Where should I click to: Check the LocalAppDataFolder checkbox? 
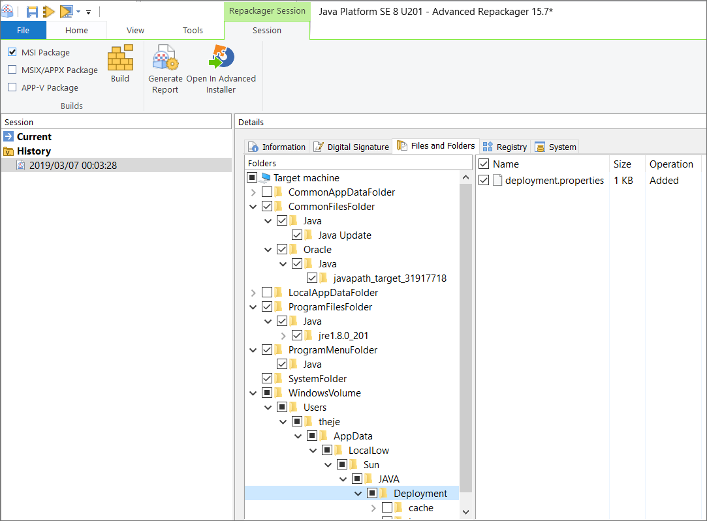click(x=267, y=293)
